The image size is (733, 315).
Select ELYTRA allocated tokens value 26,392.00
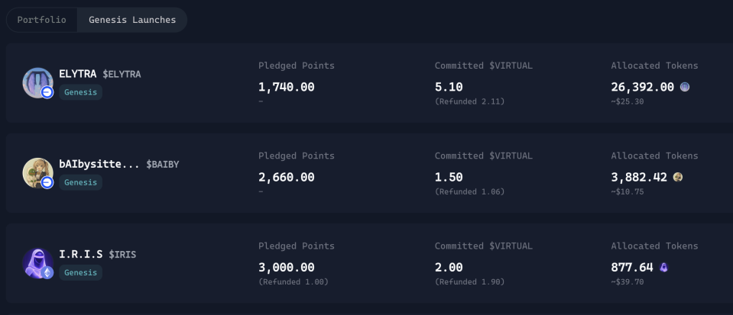click(642, 87)
